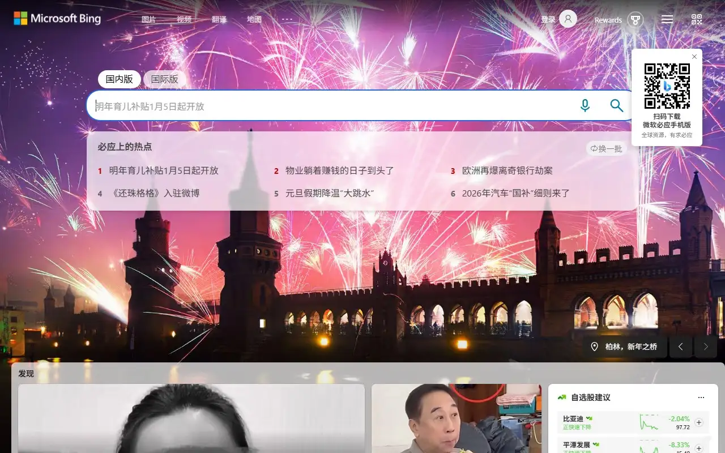Switch to 国内版 search mode

click(x=120, y=79)
